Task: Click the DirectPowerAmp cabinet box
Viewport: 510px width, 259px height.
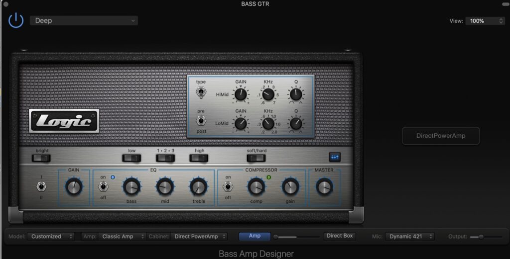Action: point(441,136)
